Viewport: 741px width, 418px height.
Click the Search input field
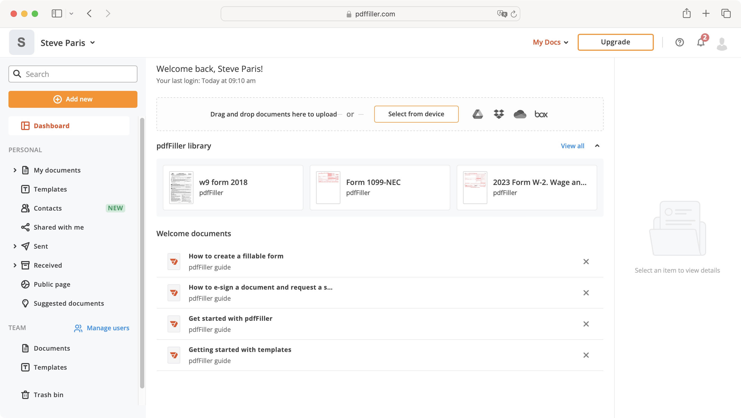[x=73, y=74]
